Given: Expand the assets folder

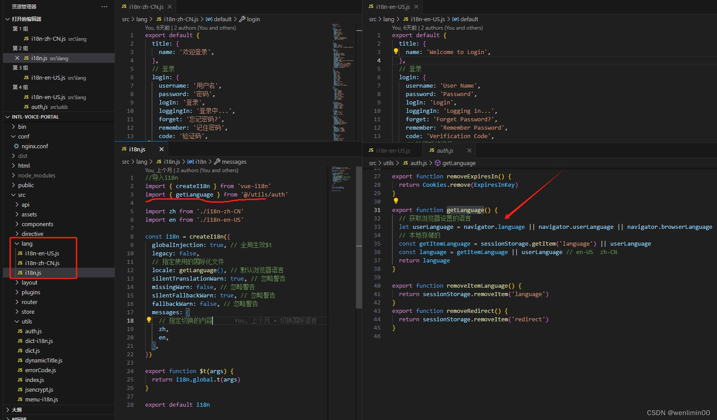Looking at the screenshot, I should 17,214.
